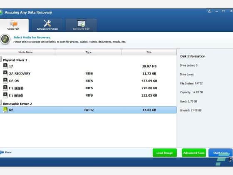Image resolution: width=233 pixels, height=175 pixels.
Task: Sort by Media Name column header
Action: point(28,52)
